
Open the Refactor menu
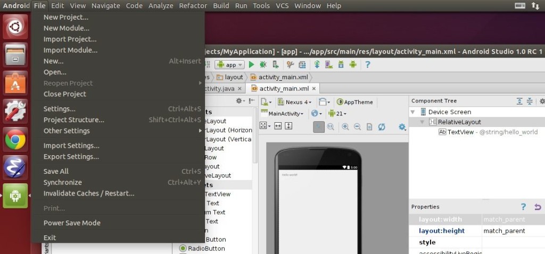click(x=193, y=5)
